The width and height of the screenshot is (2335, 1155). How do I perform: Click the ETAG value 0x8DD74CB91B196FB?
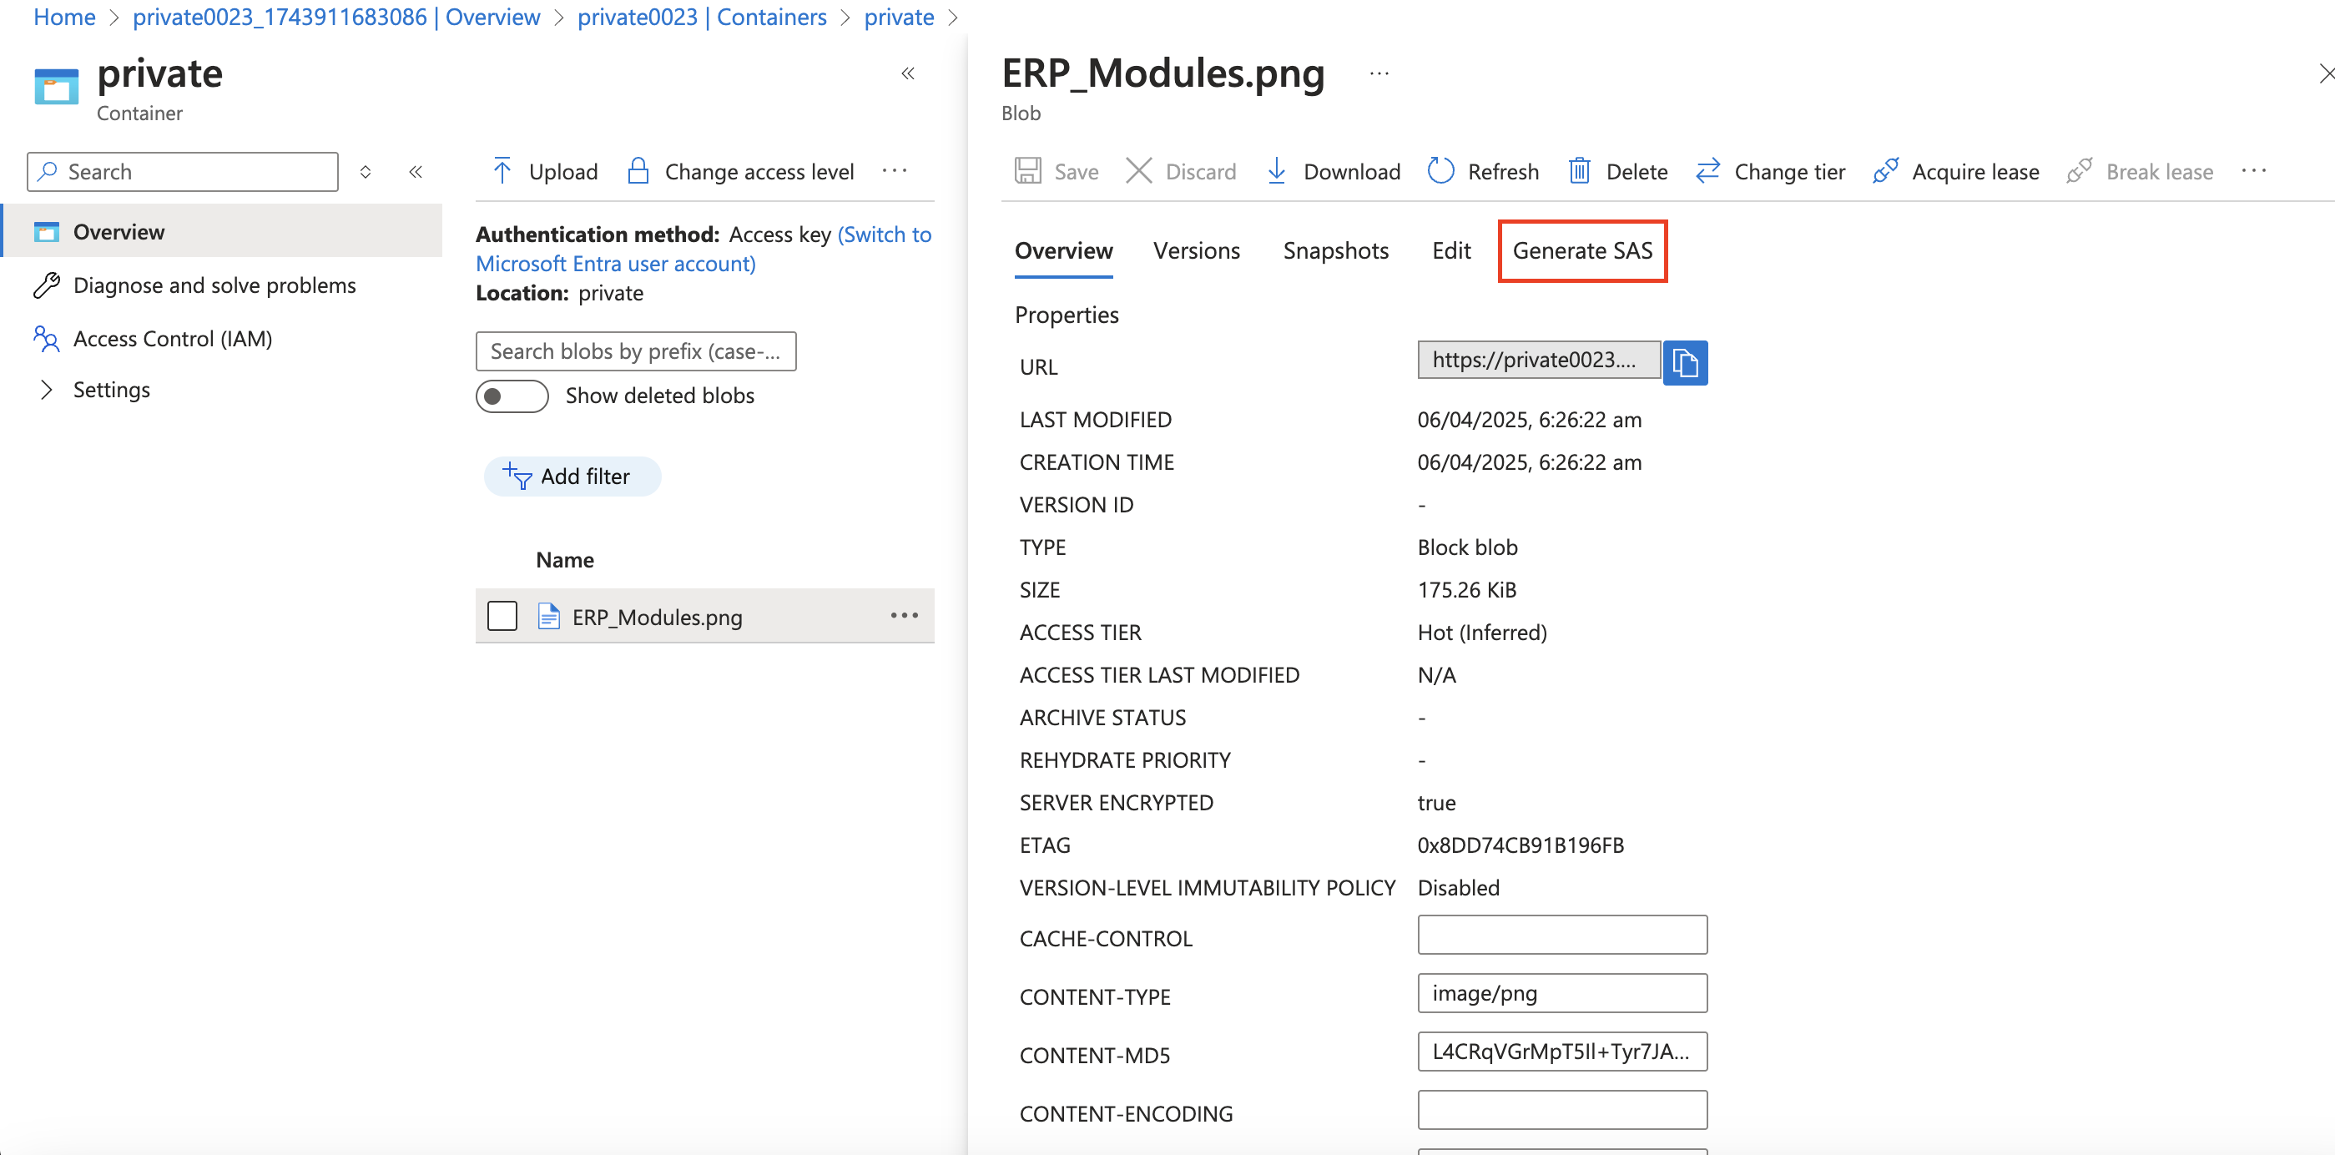click(1521, 845)
